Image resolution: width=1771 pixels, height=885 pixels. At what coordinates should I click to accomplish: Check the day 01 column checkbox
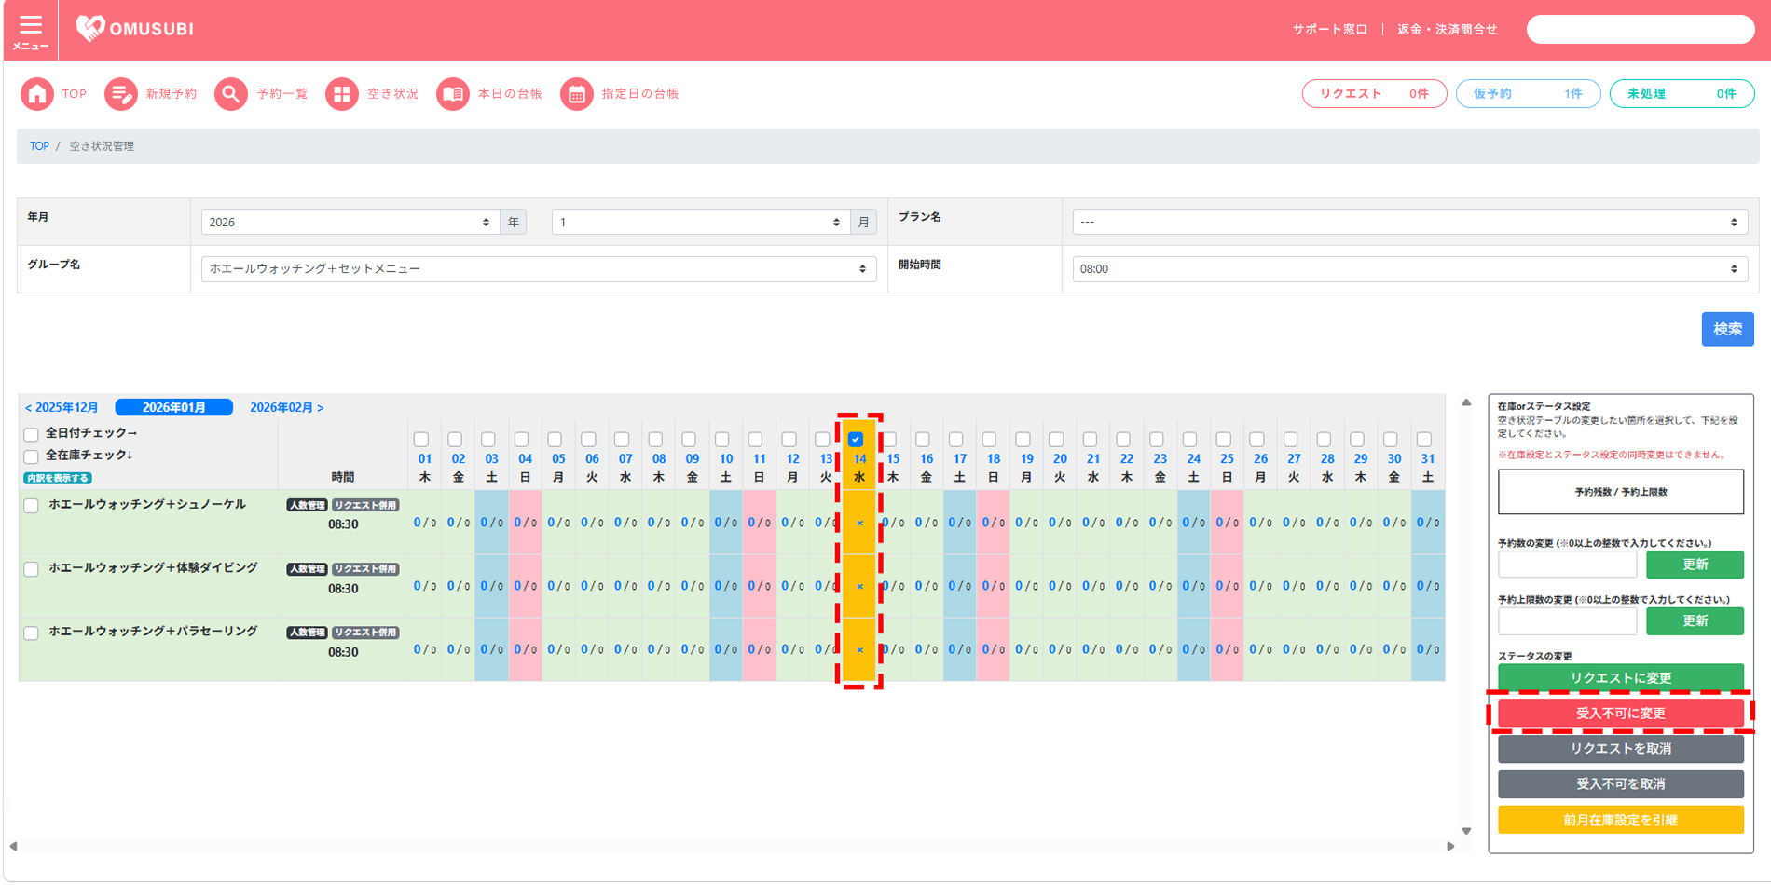(421, 439)
